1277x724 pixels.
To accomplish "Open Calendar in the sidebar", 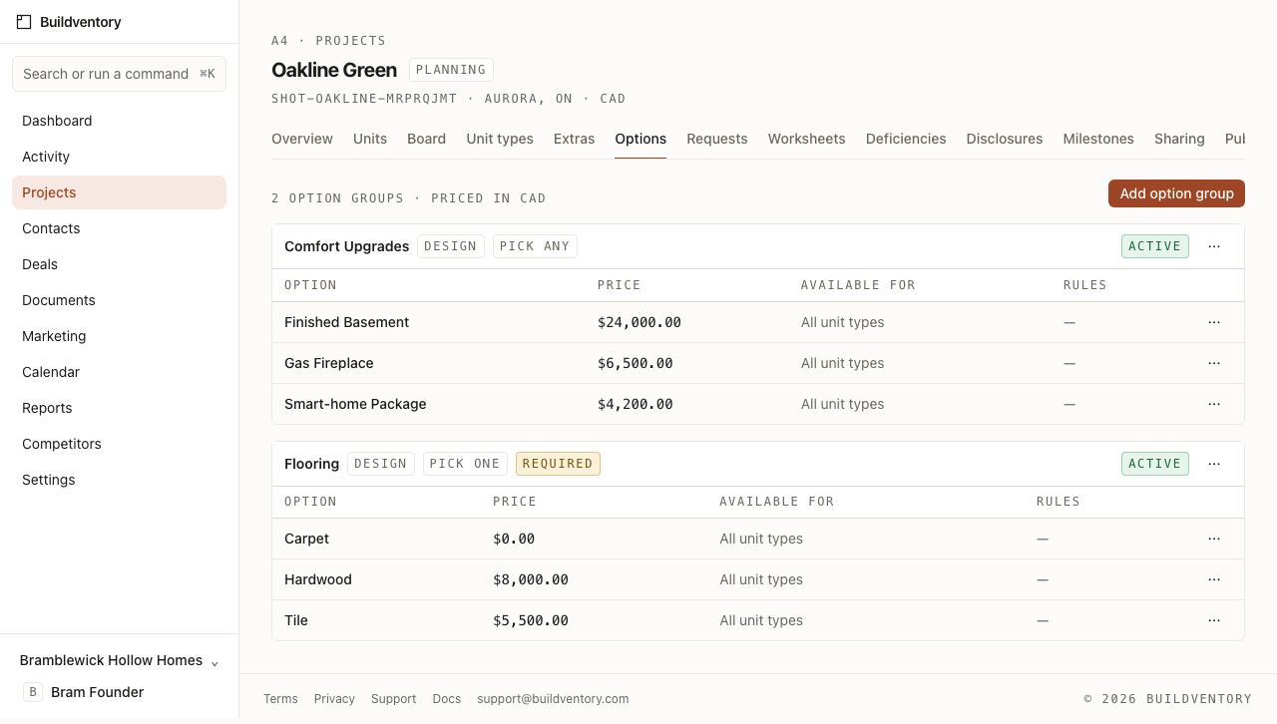I will click(119, 372).
